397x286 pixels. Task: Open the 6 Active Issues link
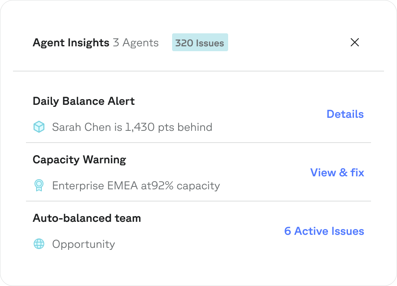coord(324,231)
